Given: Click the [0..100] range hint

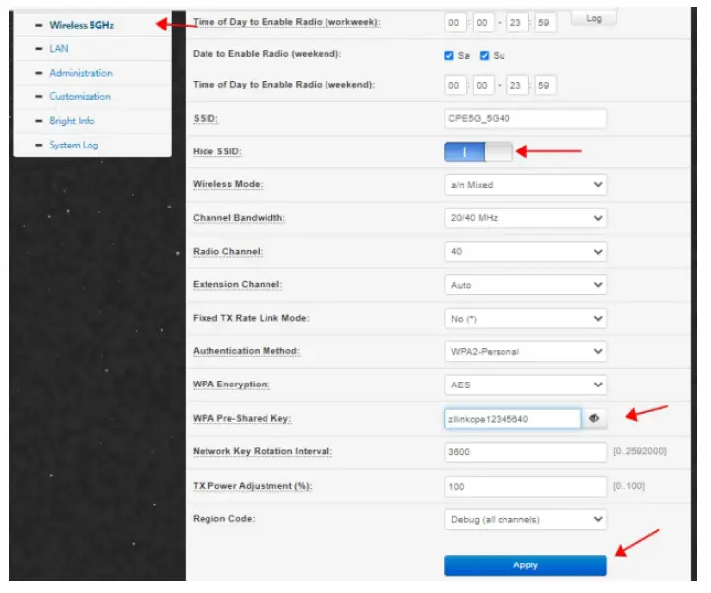Looking at the screenshot, I should tap(628, 486).
